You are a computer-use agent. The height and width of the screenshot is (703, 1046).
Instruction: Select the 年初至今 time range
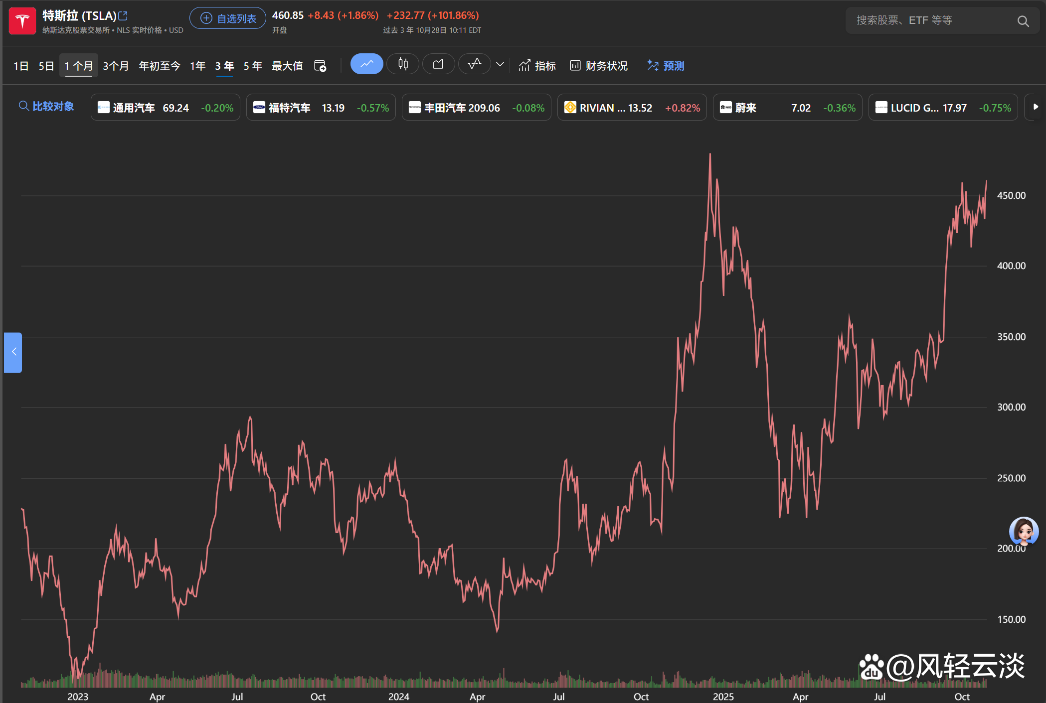coord(159,66)
